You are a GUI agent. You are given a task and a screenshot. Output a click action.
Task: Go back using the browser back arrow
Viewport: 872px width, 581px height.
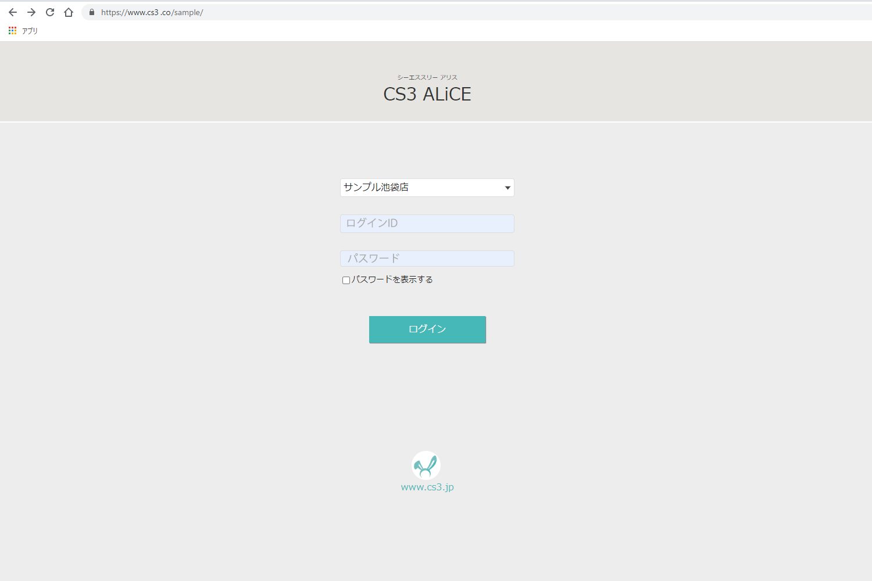13,12
